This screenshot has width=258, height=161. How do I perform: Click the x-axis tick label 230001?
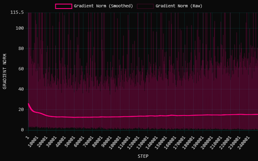pos(234,143)
